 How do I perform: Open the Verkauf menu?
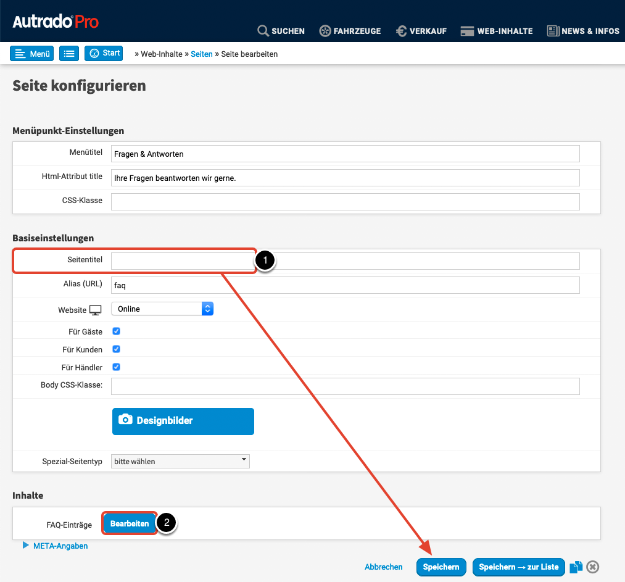click(421, 31)
